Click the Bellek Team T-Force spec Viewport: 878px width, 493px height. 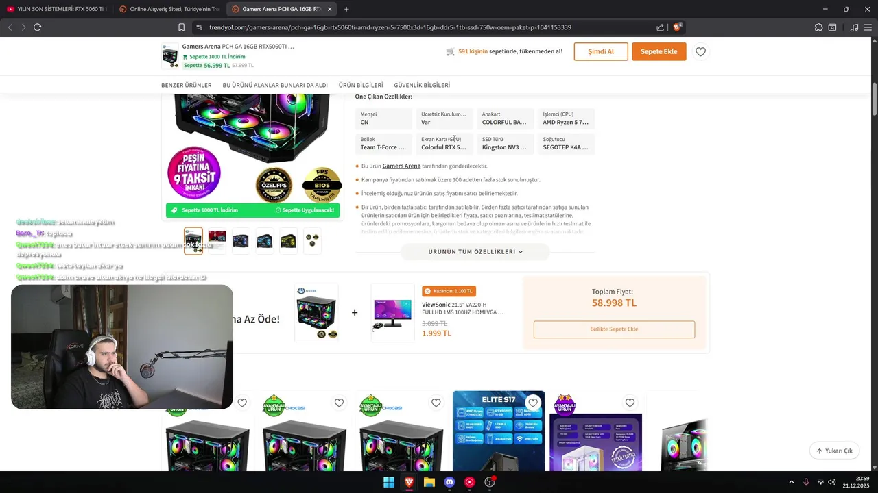click(383, 144)
